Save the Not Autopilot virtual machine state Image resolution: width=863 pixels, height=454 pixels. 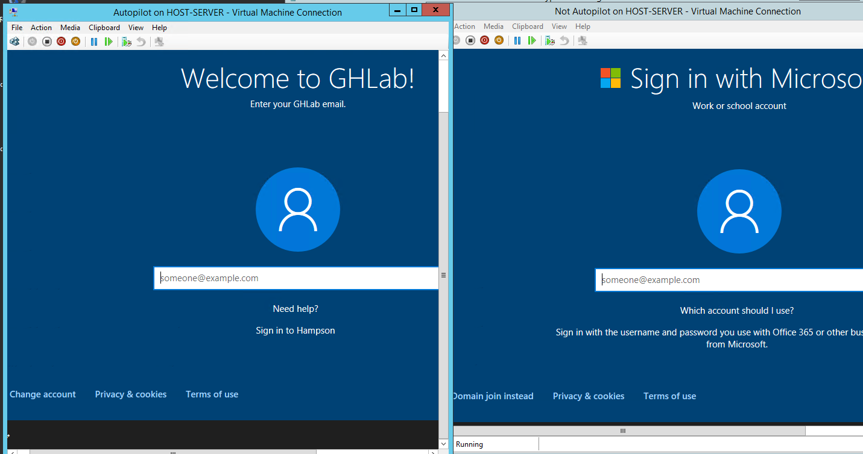pyautogui.click(x=499, y=40)
